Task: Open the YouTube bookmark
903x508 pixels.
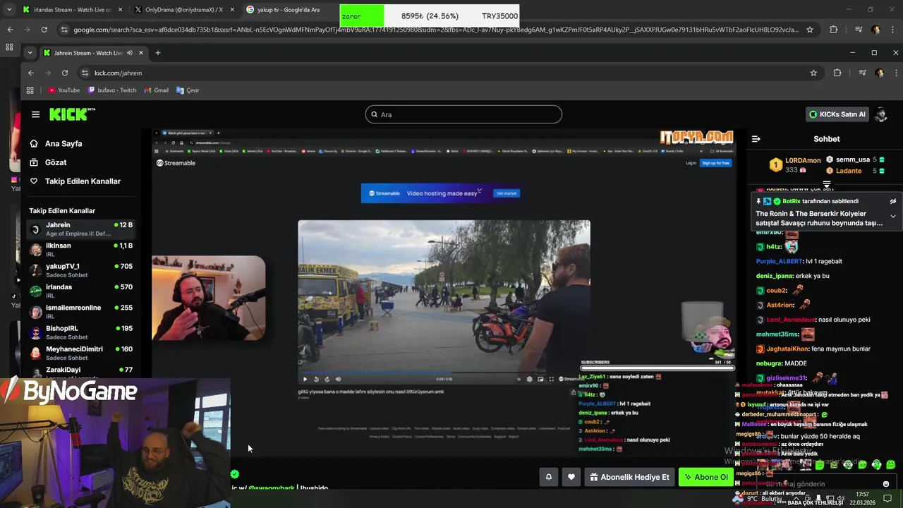Action: point(63,90)
